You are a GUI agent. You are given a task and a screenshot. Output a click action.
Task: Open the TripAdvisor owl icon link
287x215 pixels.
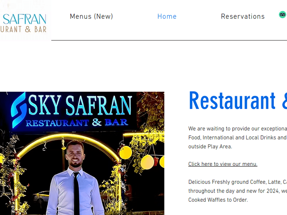[x=282, y=15]
